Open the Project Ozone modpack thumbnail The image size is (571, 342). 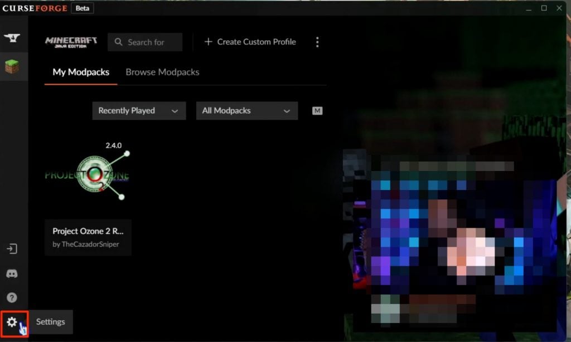click(88, 175)
